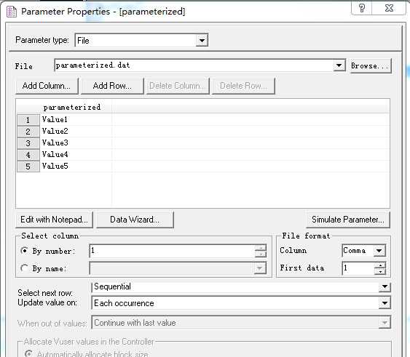Click the Value3 cell
The height and width of the screenshot is (357, 410).
76,143
